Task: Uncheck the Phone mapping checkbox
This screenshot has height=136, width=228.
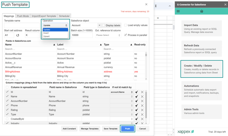Action: tap(7, 105)
